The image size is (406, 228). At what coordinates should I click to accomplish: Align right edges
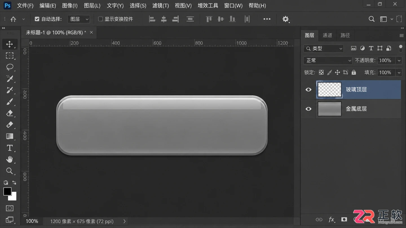[x=175, y=19]
